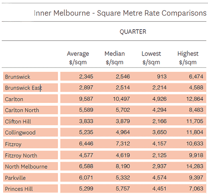Click the Average $/sqm column header
Screen dimensions: 208x194
[78, 58]
